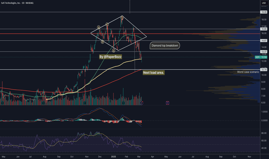Select the 'By @PaperBozz' text note
The width and height of the screenshot is (269, 159).
(x=111, y=57)
